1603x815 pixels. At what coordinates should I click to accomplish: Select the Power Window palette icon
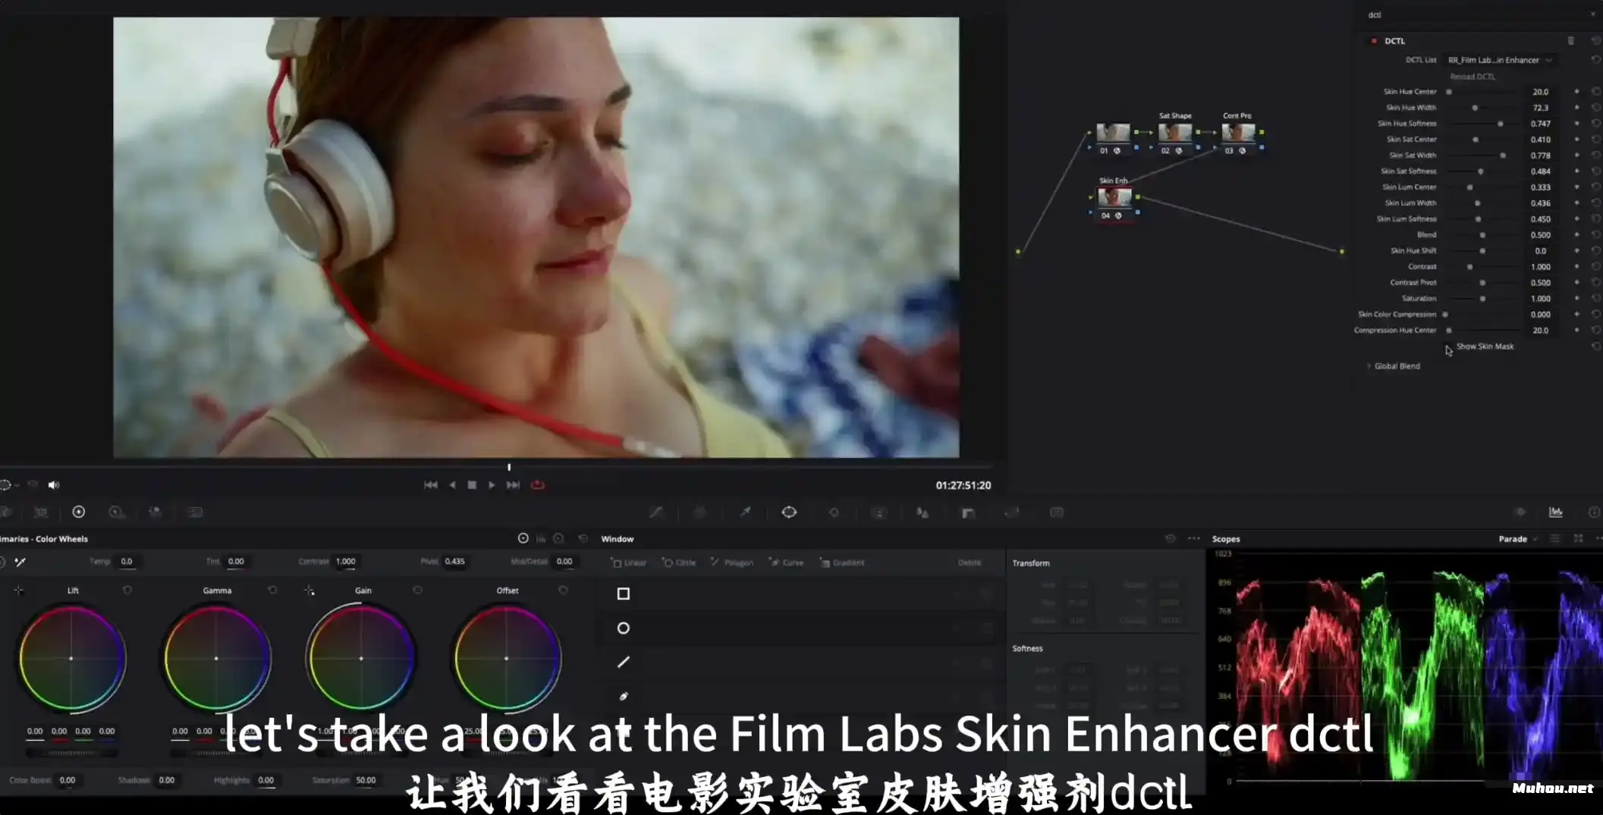[x=789, y=513]
